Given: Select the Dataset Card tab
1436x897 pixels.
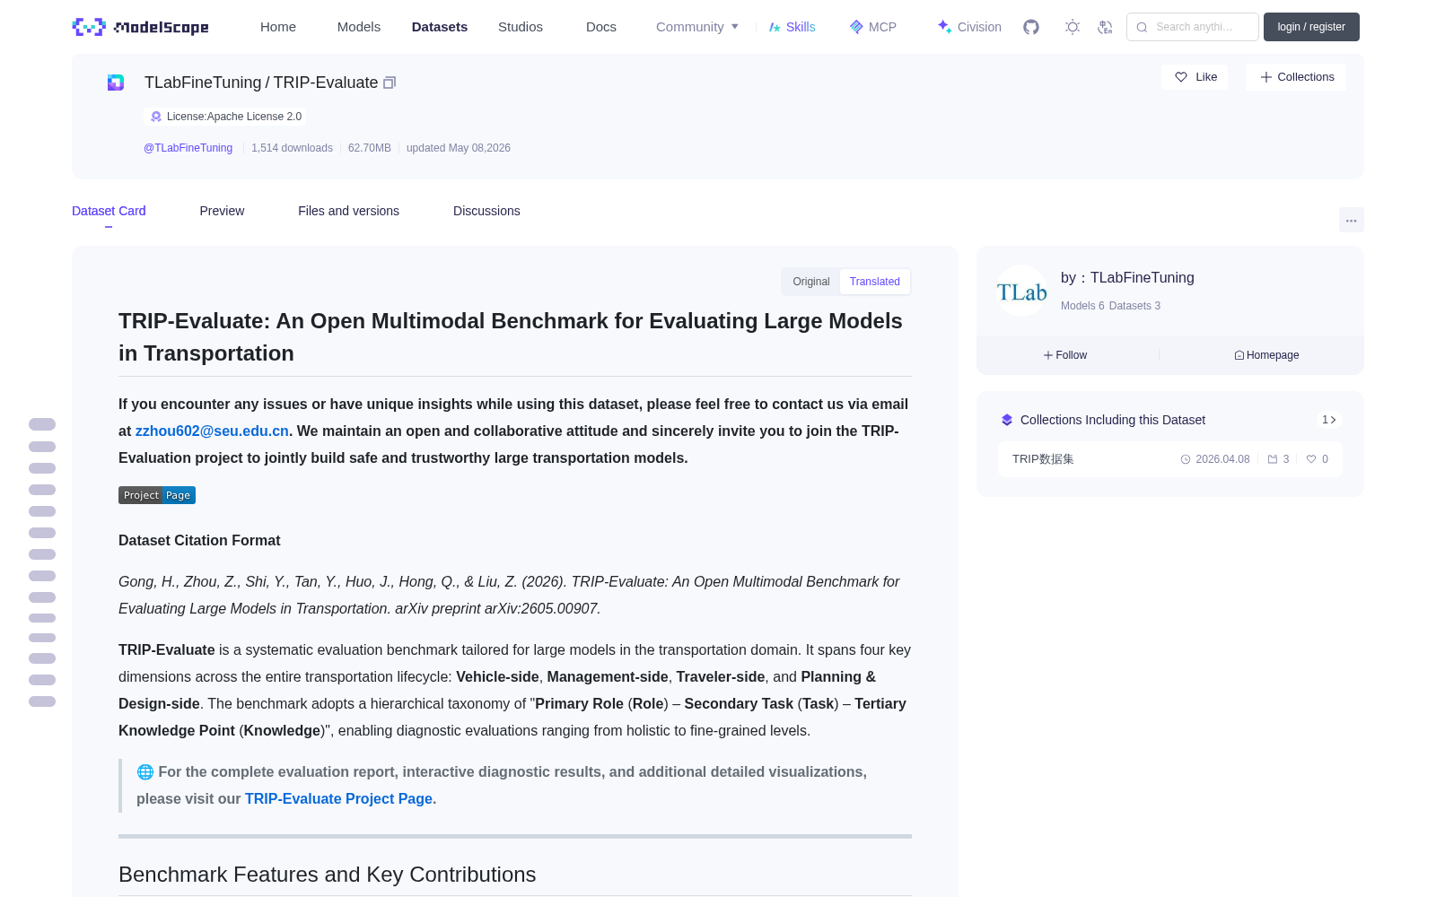Looking at the screenshot, I should pyautogui.click(x=109, y=211).
